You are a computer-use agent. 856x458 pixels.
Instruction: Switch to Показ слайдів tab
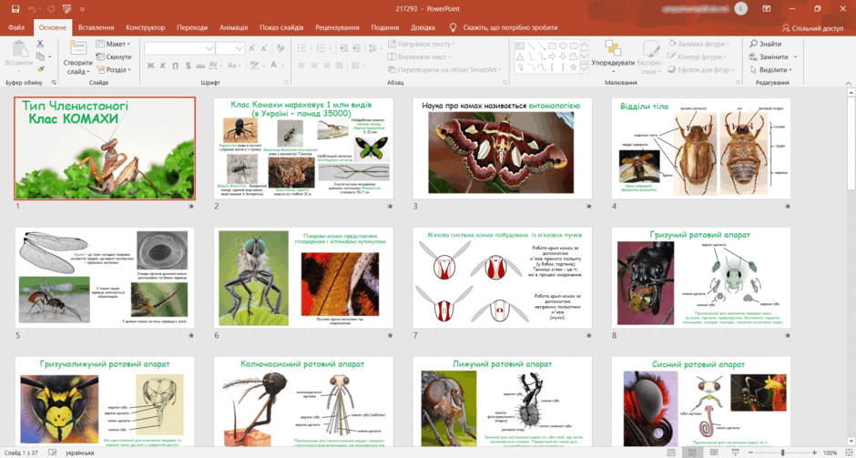tap(281, 28)
